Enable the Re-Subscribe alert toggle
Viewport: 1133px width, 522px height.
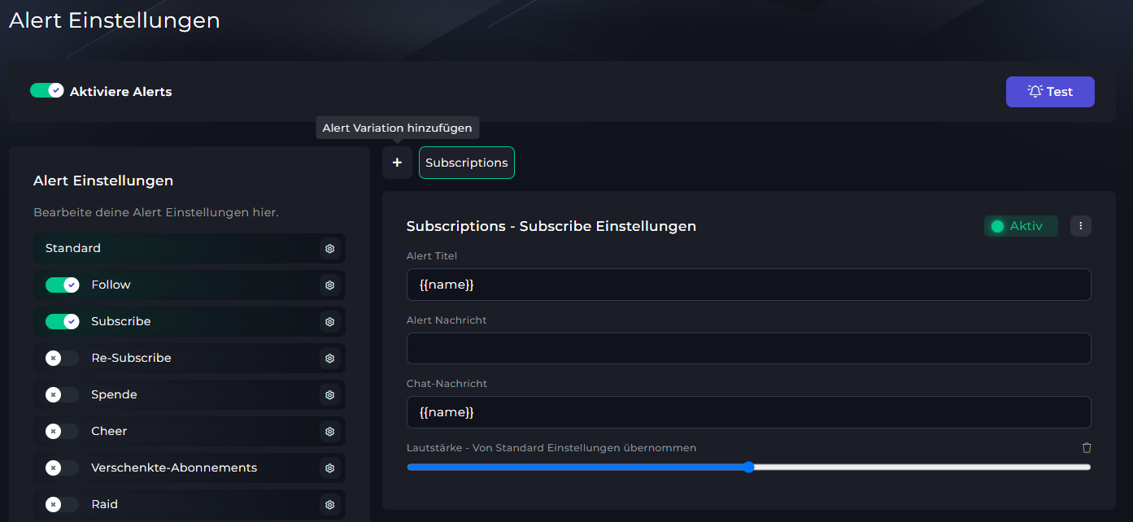coord(62,358)
